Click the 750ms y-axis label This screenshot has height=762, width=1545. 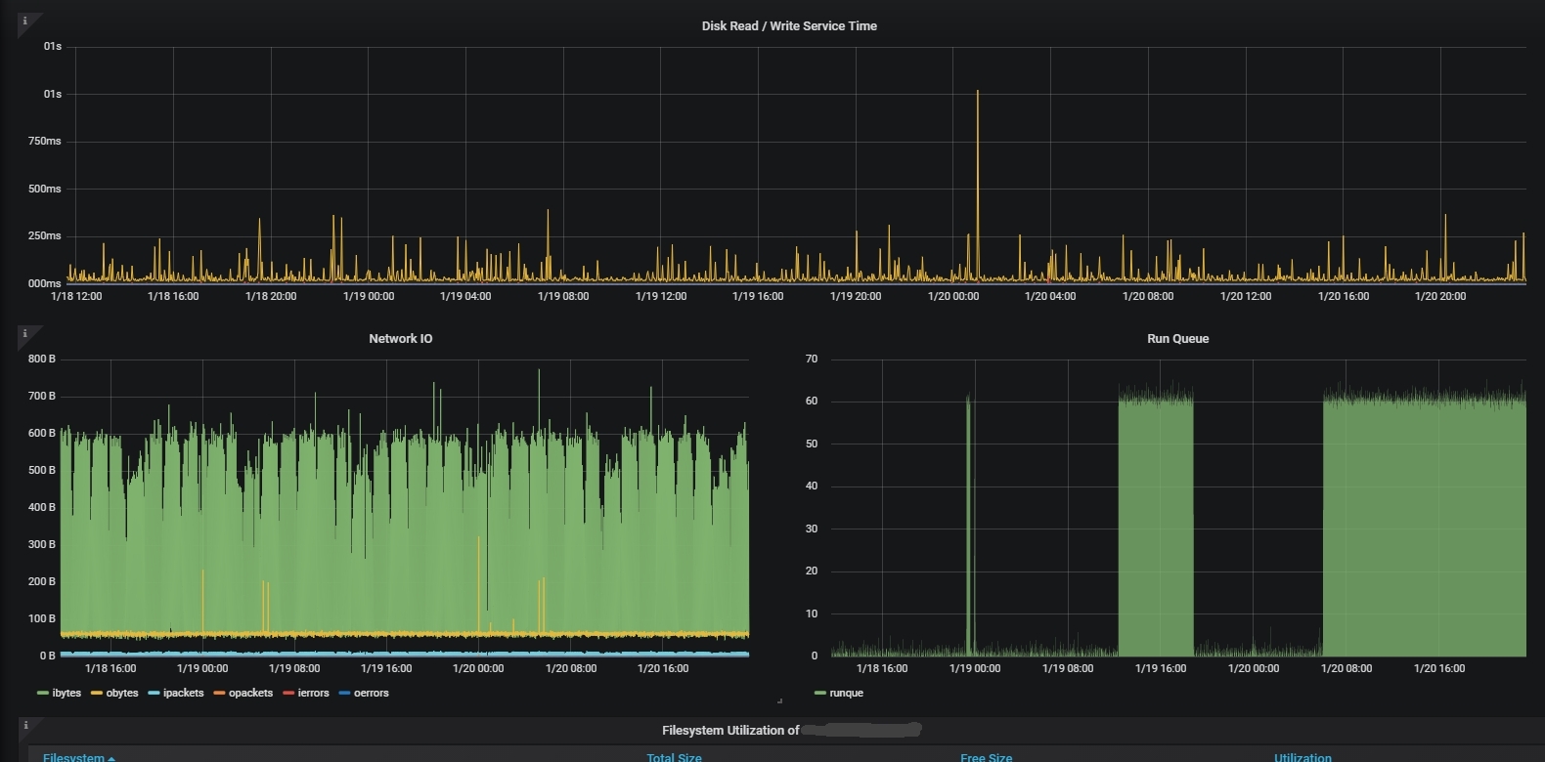pyautogui.click(x=45, y=141)
